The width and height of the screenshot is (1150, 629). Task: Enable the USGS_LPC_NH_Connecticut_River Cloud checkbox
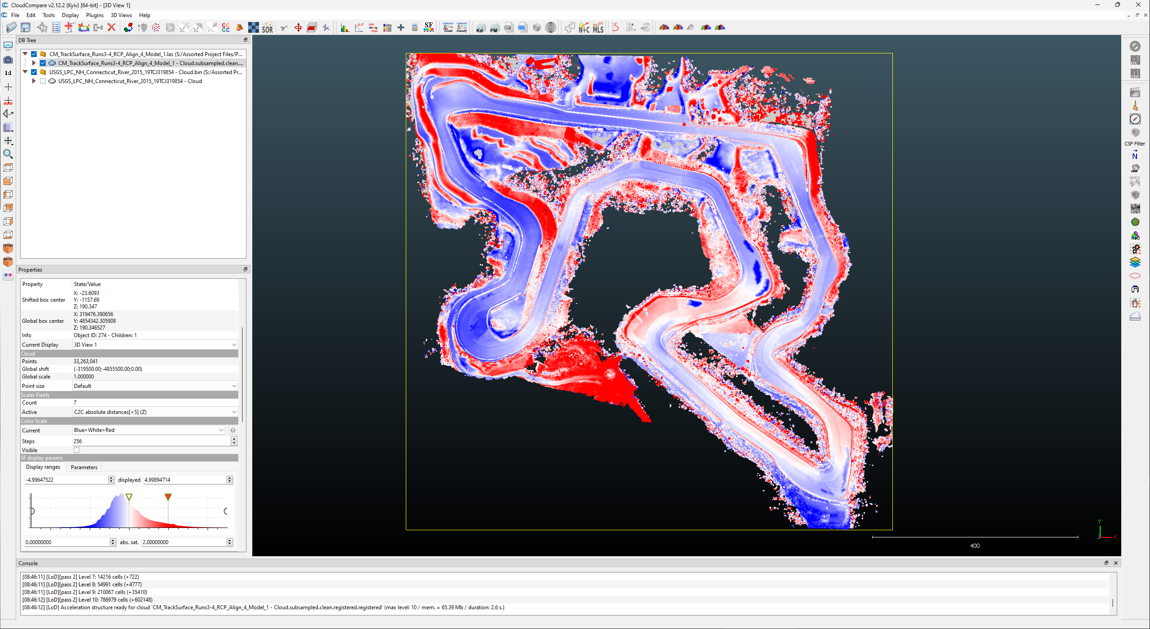coord(43,81)
